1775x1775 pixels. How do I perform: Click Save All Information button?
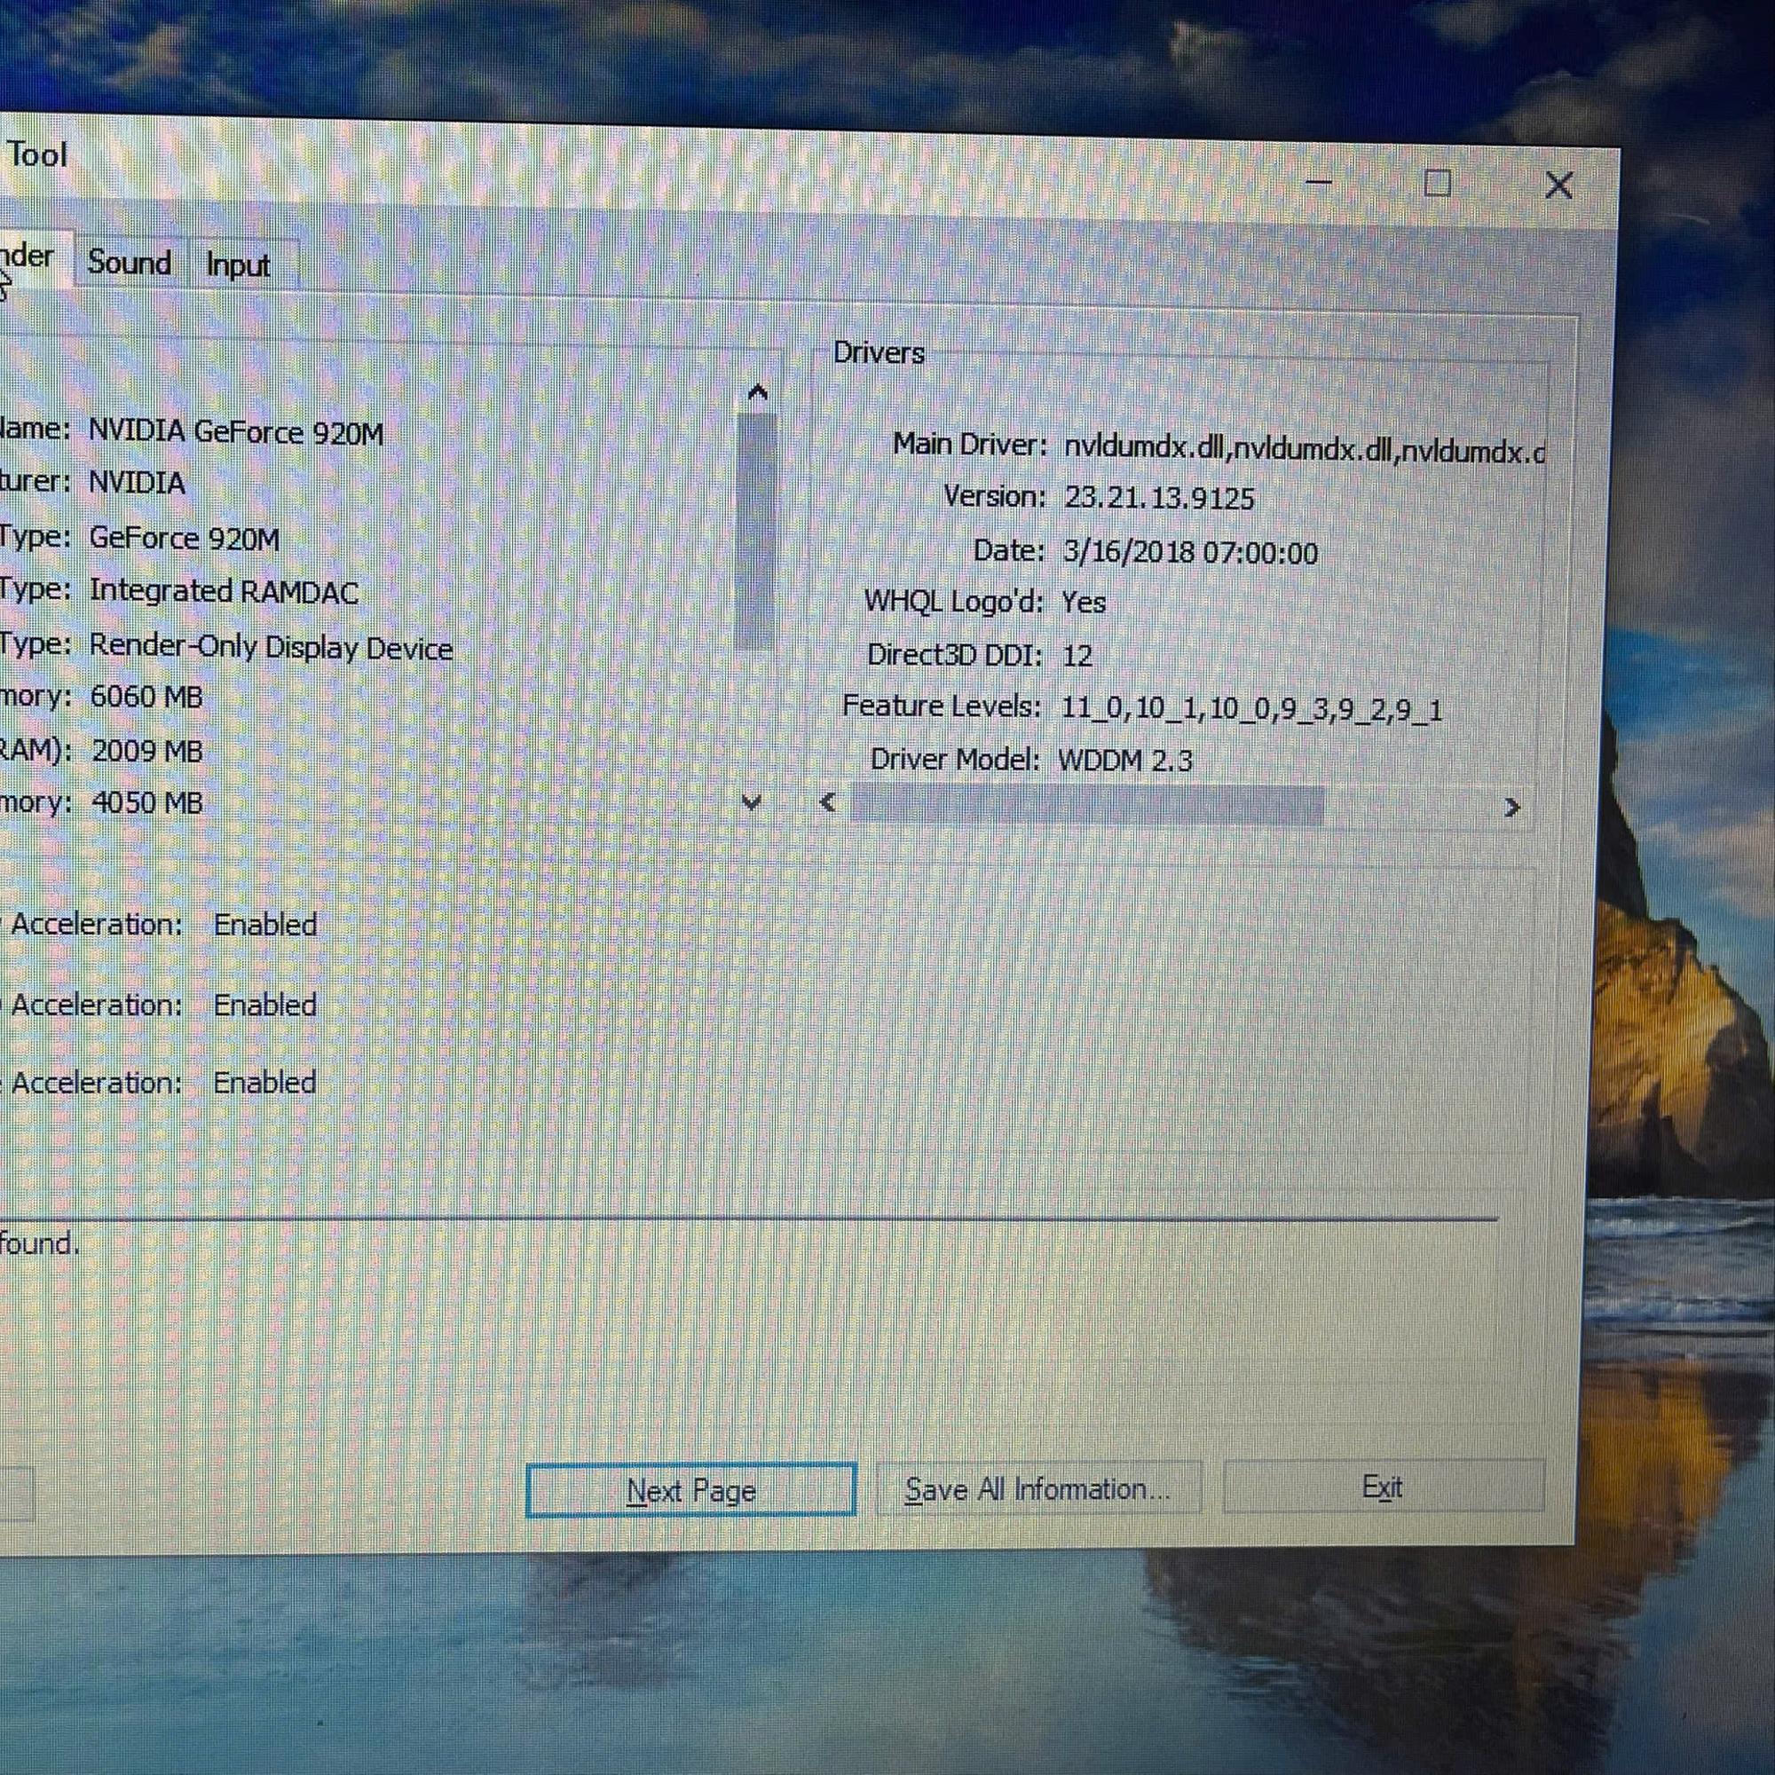point(1038,1488)
